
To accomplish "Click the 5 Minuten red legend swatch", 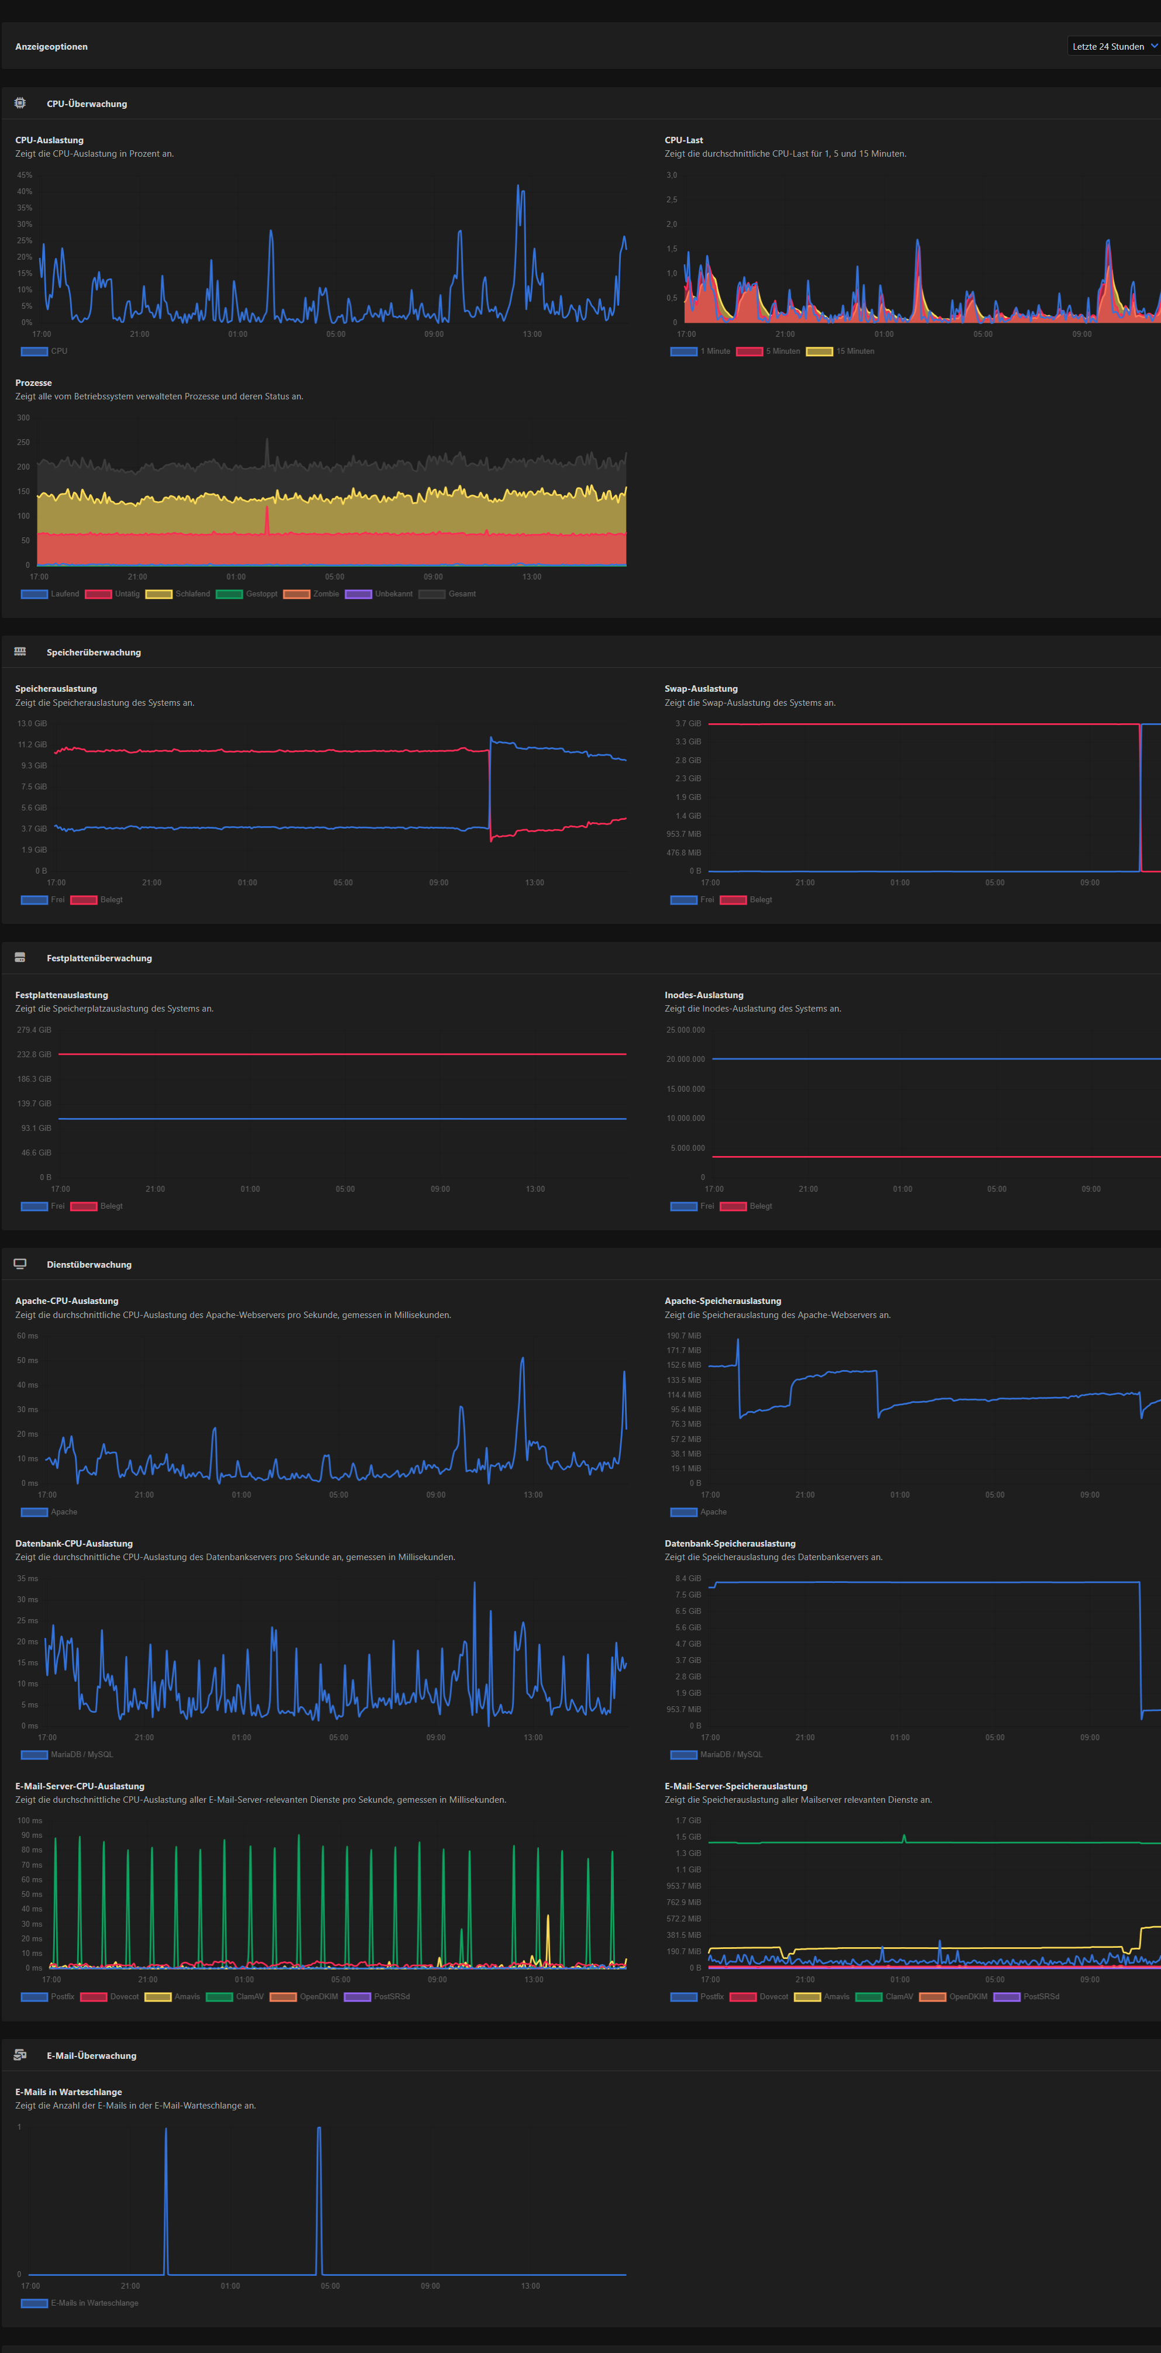I will tap(749, 351).
